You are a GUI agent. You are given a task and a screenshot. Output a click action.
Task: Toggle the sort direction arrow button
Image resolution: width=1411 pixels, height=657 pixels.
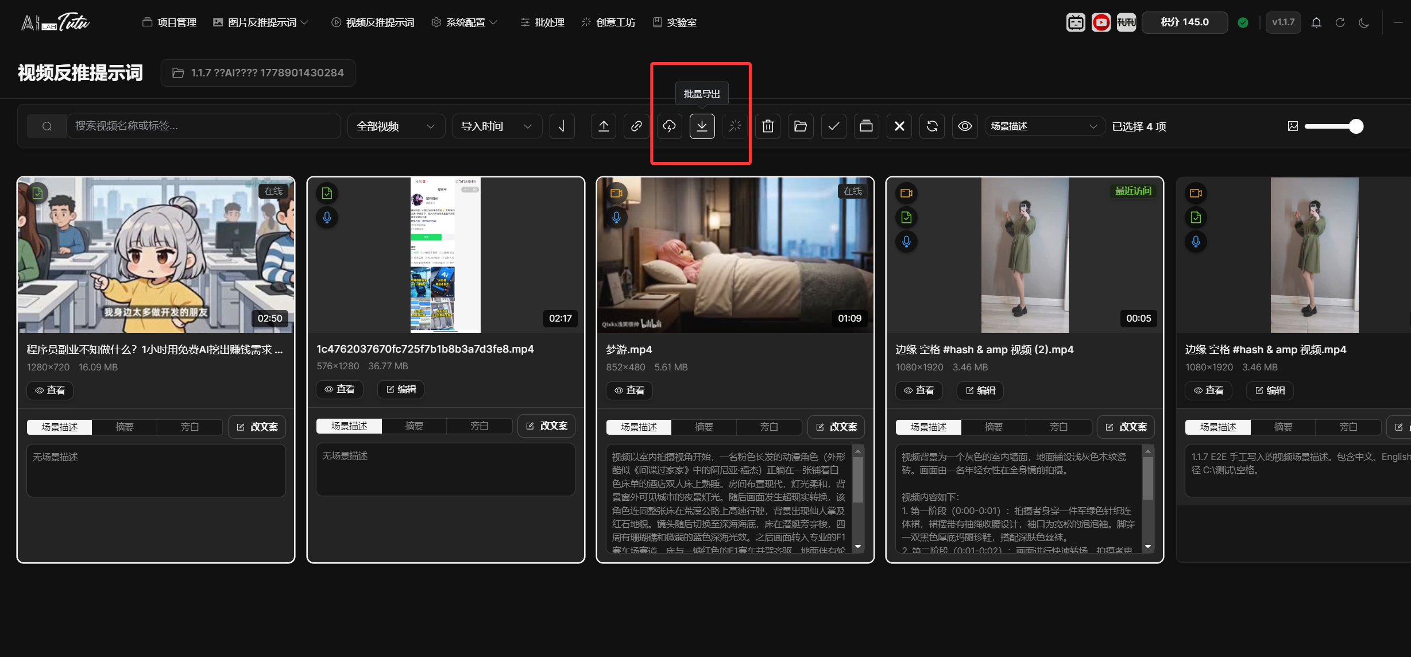(562, 126)
